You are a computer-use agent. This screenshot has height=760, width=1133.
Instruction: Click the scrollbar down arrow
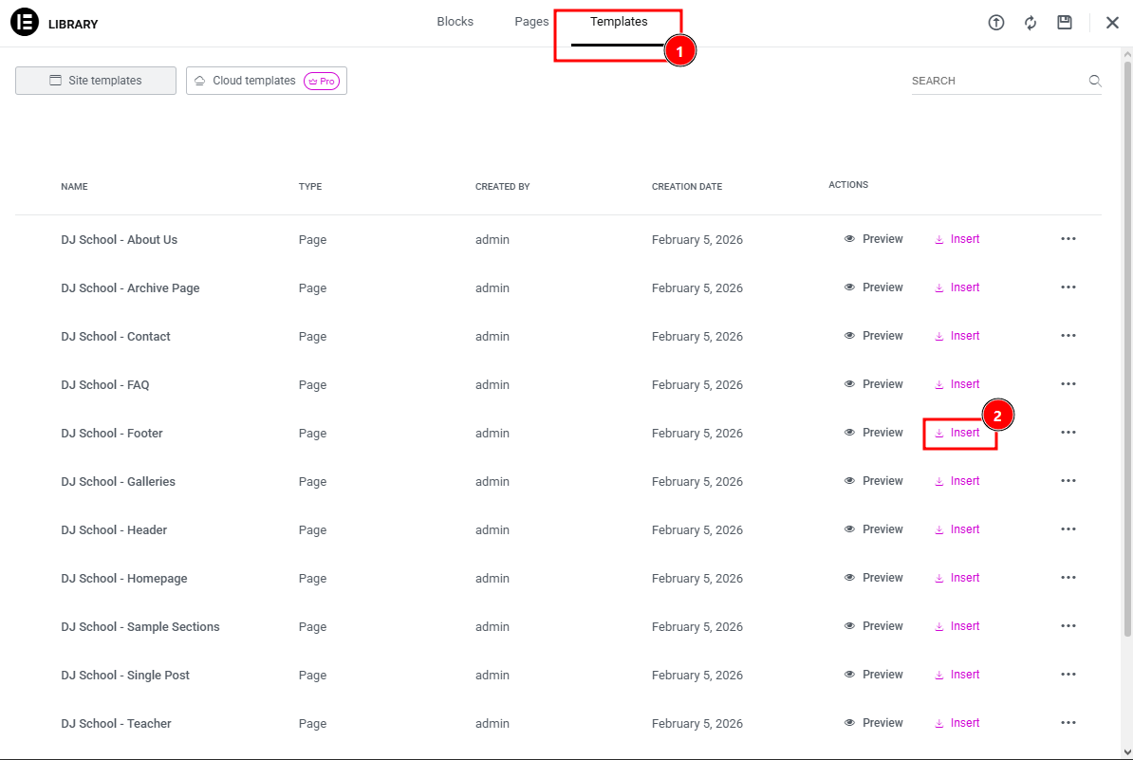(x=1127, y=752)
